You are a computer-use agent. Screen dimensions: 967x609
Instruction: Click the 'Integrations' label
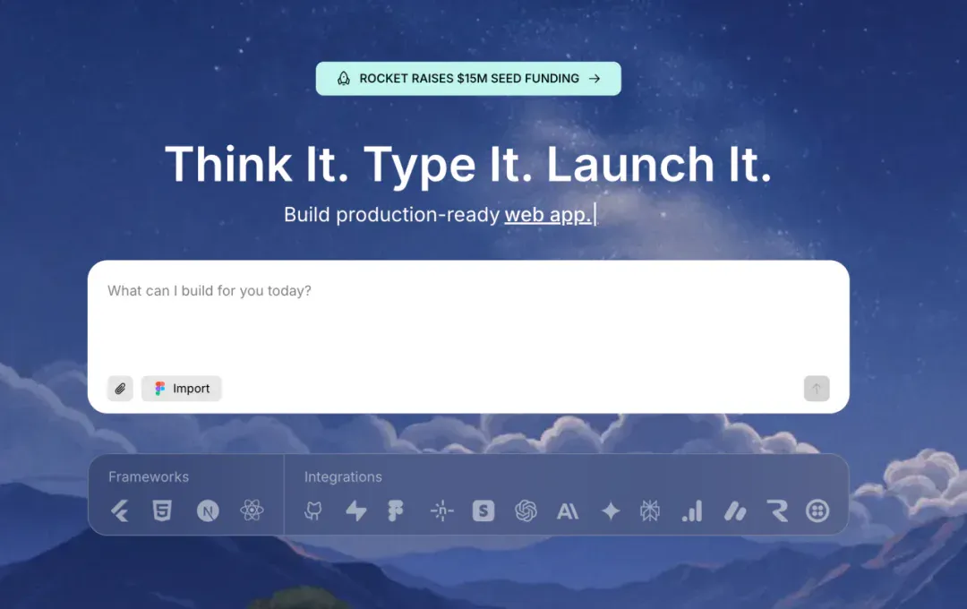tap(343, 477)
